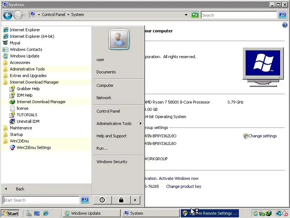Viewport: 290px width, 218px height.
Task: Open the Control Panel breadcrumb dropdown arrow
Action: (x=68, y=15)
